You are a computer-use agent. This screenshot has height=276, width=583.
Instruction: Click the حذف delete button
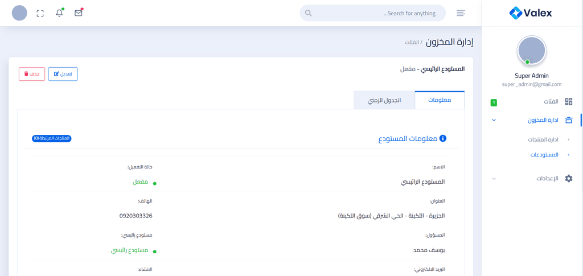(x=32, y=74)
